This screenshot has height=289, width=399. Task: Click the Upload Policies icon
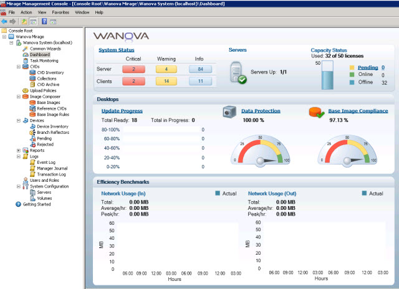[x=26, y=90]
